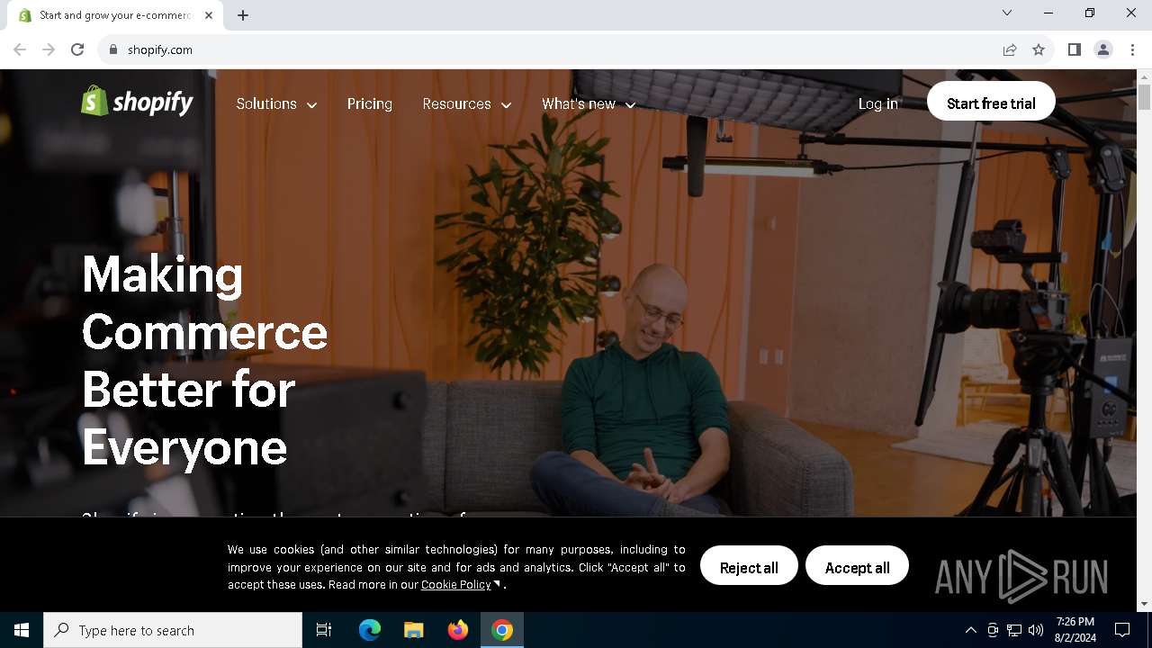Image resolution: width=1152 pixels, height=648 pixels.
Task: Open the Chrome profile menu
Action: 1103,49
